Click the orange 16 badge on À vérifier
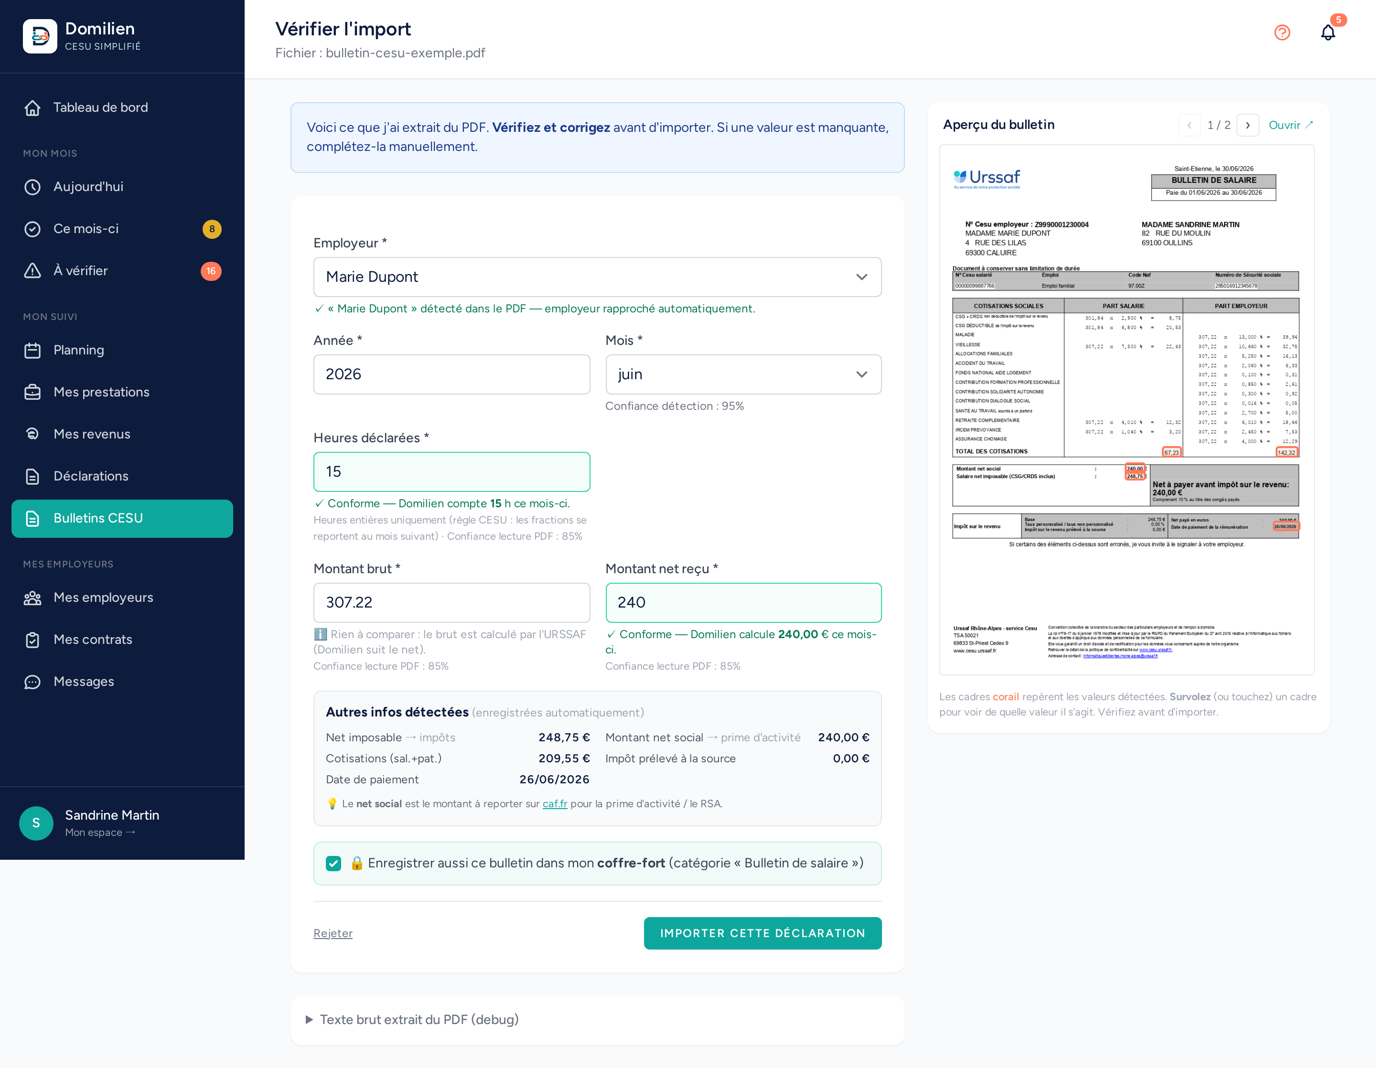The image size is (1376, 1068). pyautogui.click(x=211, y=271)
